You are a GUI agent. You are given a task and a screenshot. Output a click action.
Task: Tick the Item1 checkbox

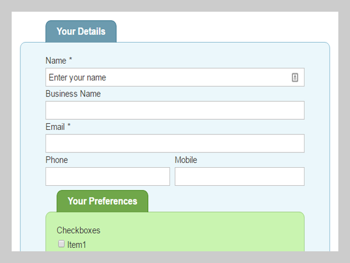(x=61, y=244)
